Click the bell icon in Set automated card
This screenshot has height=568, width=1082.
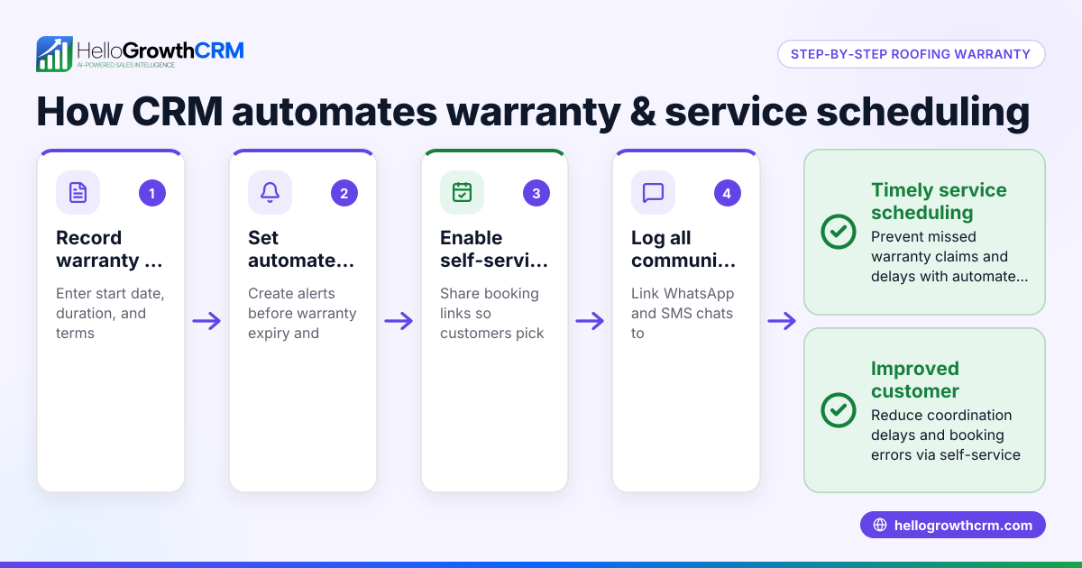270,193
